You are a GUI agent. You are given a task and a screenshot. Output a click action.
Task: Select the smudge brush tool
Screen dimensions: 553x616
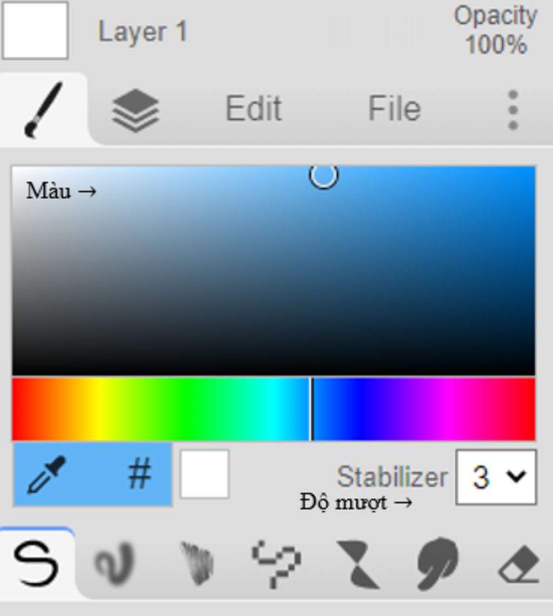point(437,564)
